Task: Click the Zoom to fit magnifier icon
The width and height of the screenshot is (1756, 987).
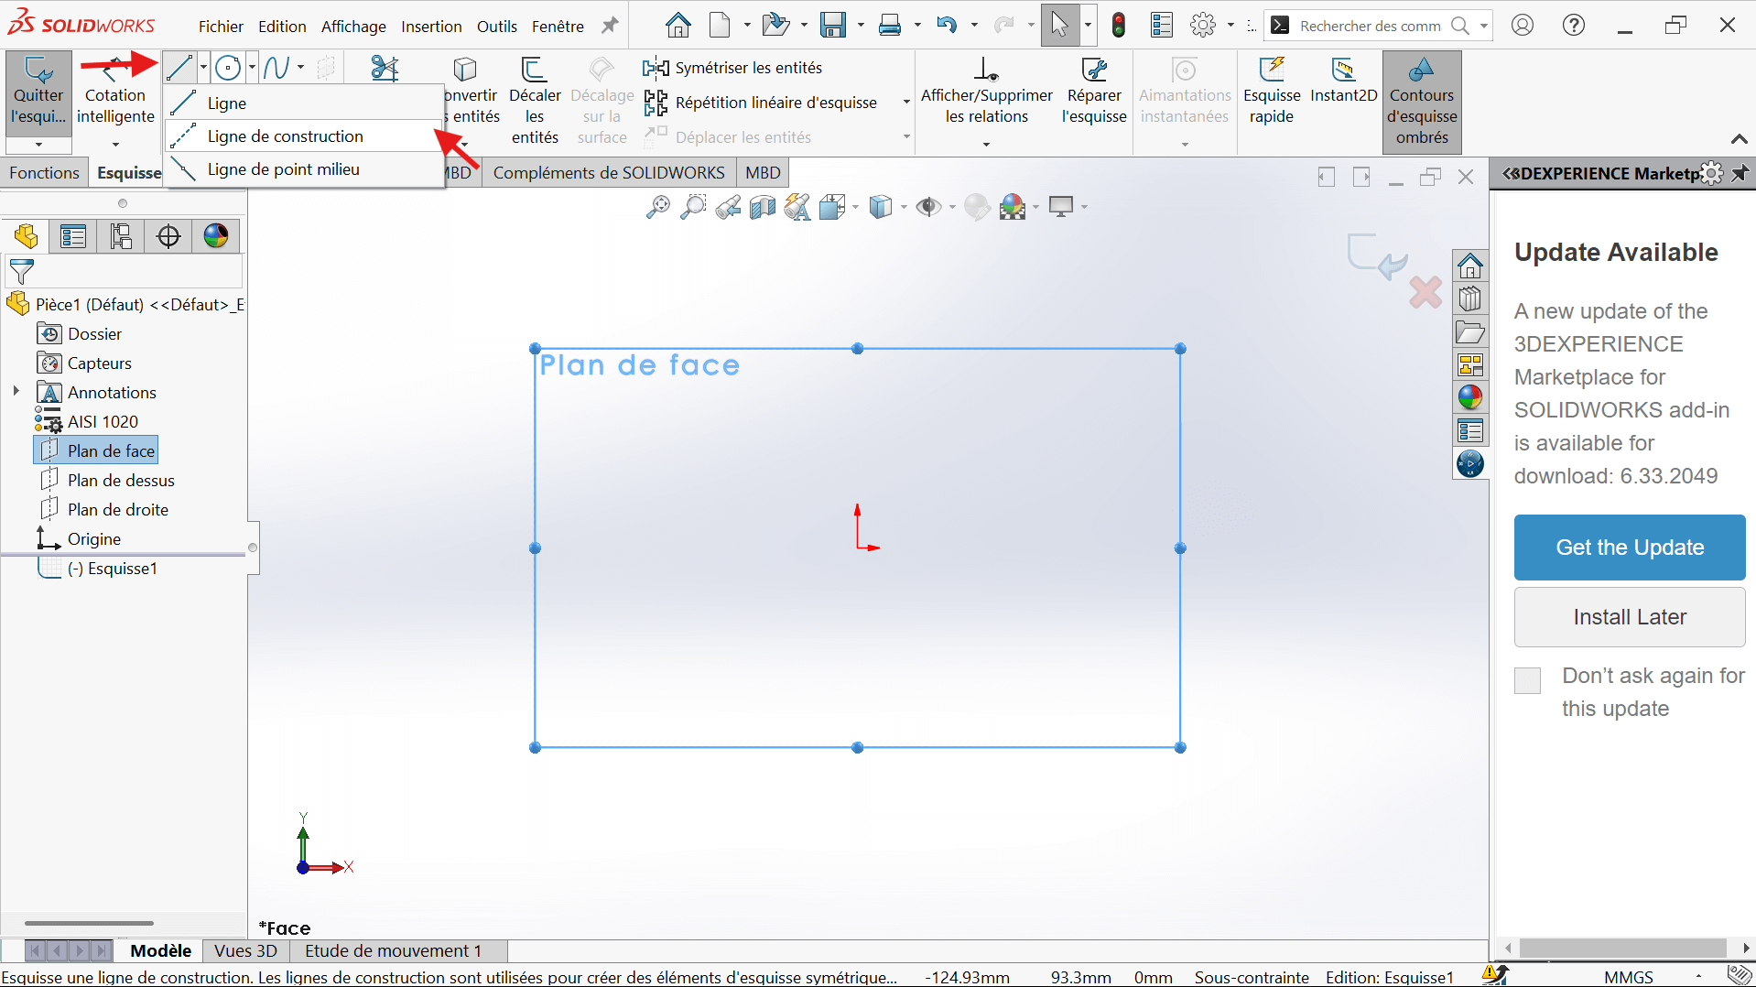Action: point(657,208)
